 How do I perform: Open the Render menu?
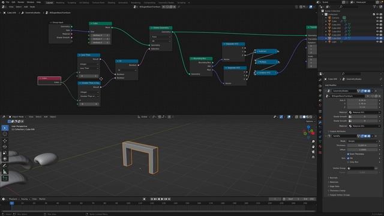click(x=21, y=2)
